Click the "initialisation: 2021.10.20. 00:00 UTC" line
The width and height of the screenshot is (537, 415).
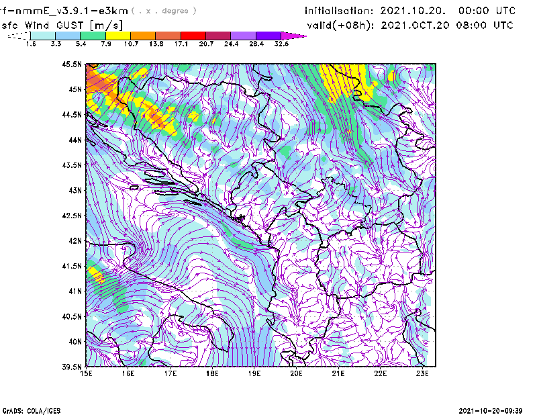pos(410,11)
